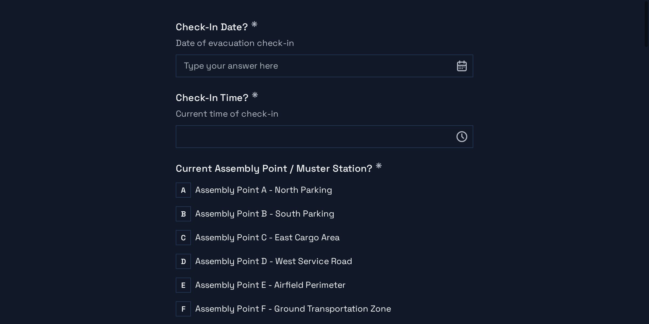Click the key badge for option E
The height and width of the screenshot is (324, 649).
183,285
